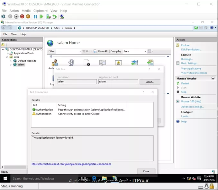Close the Test Connection dialog
Viewport: 218px width, 190px height.
(x=146, y=171)
